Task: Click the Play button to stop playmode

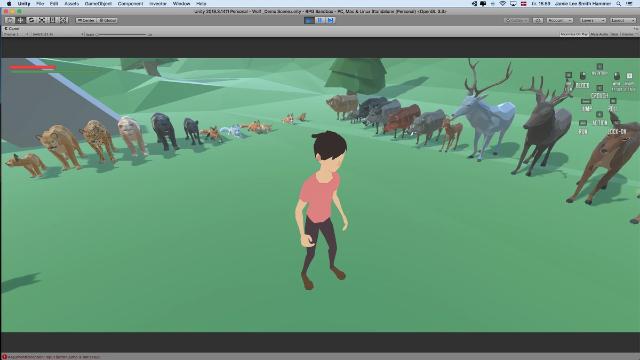Action: pyautogui.click(x=309, y=20)
